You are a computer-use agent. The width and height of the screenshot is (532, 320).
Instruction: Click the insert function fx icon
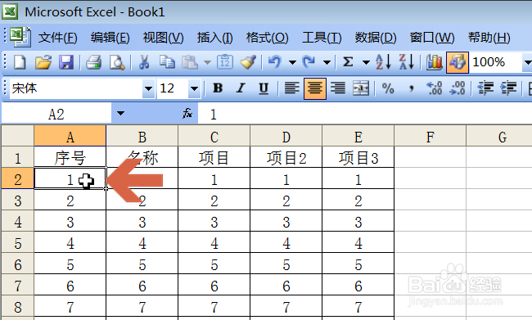[x=187, y=114]
